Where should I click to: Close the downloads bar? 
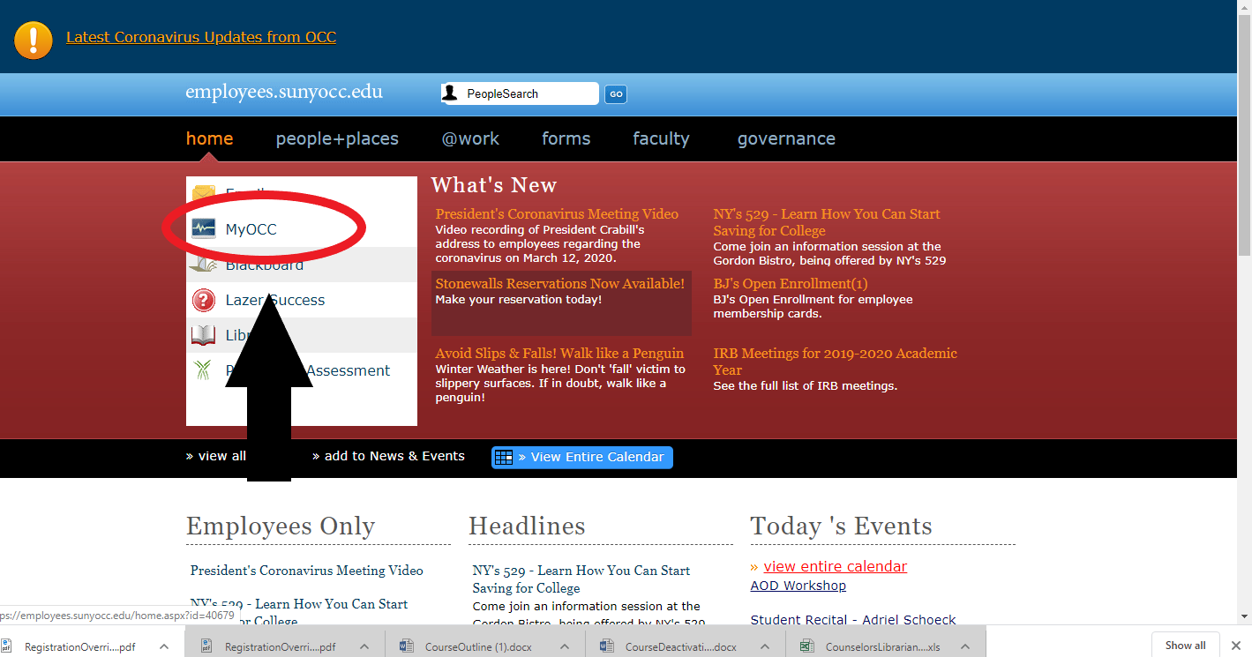pos(1236,646)
